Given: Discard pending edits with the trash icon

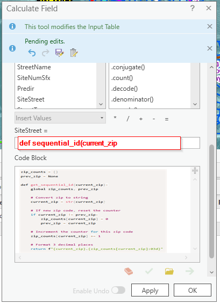Looking at the screenshot, I should point(74,53).
